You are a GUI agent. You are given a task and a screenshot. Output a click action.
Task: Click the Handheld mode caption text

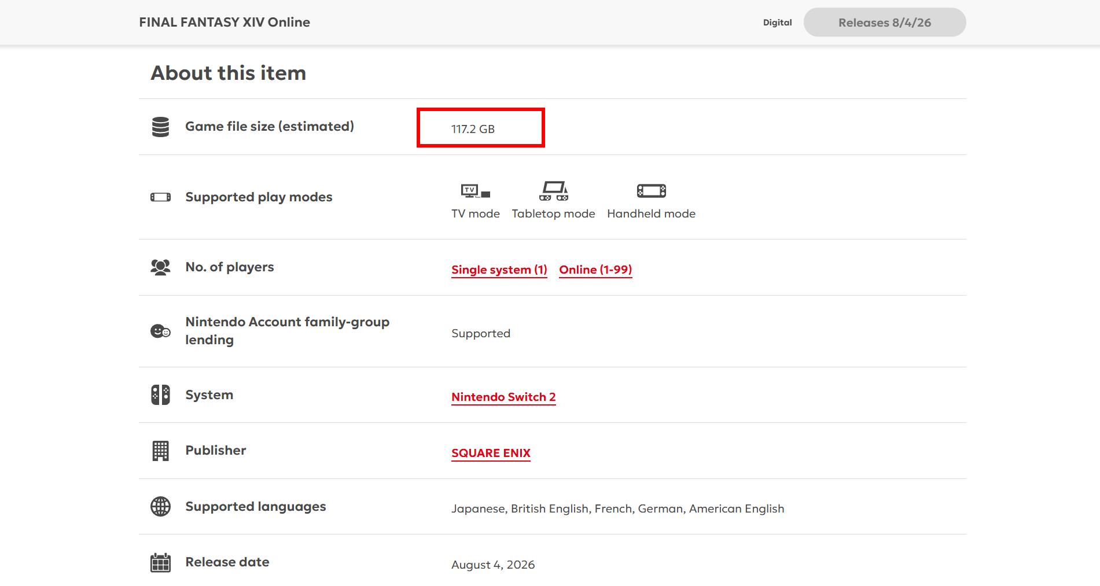click(652, 213)
